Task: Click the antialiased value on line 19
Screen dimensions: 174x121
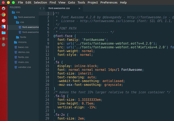Action: [x=113, y=81]
